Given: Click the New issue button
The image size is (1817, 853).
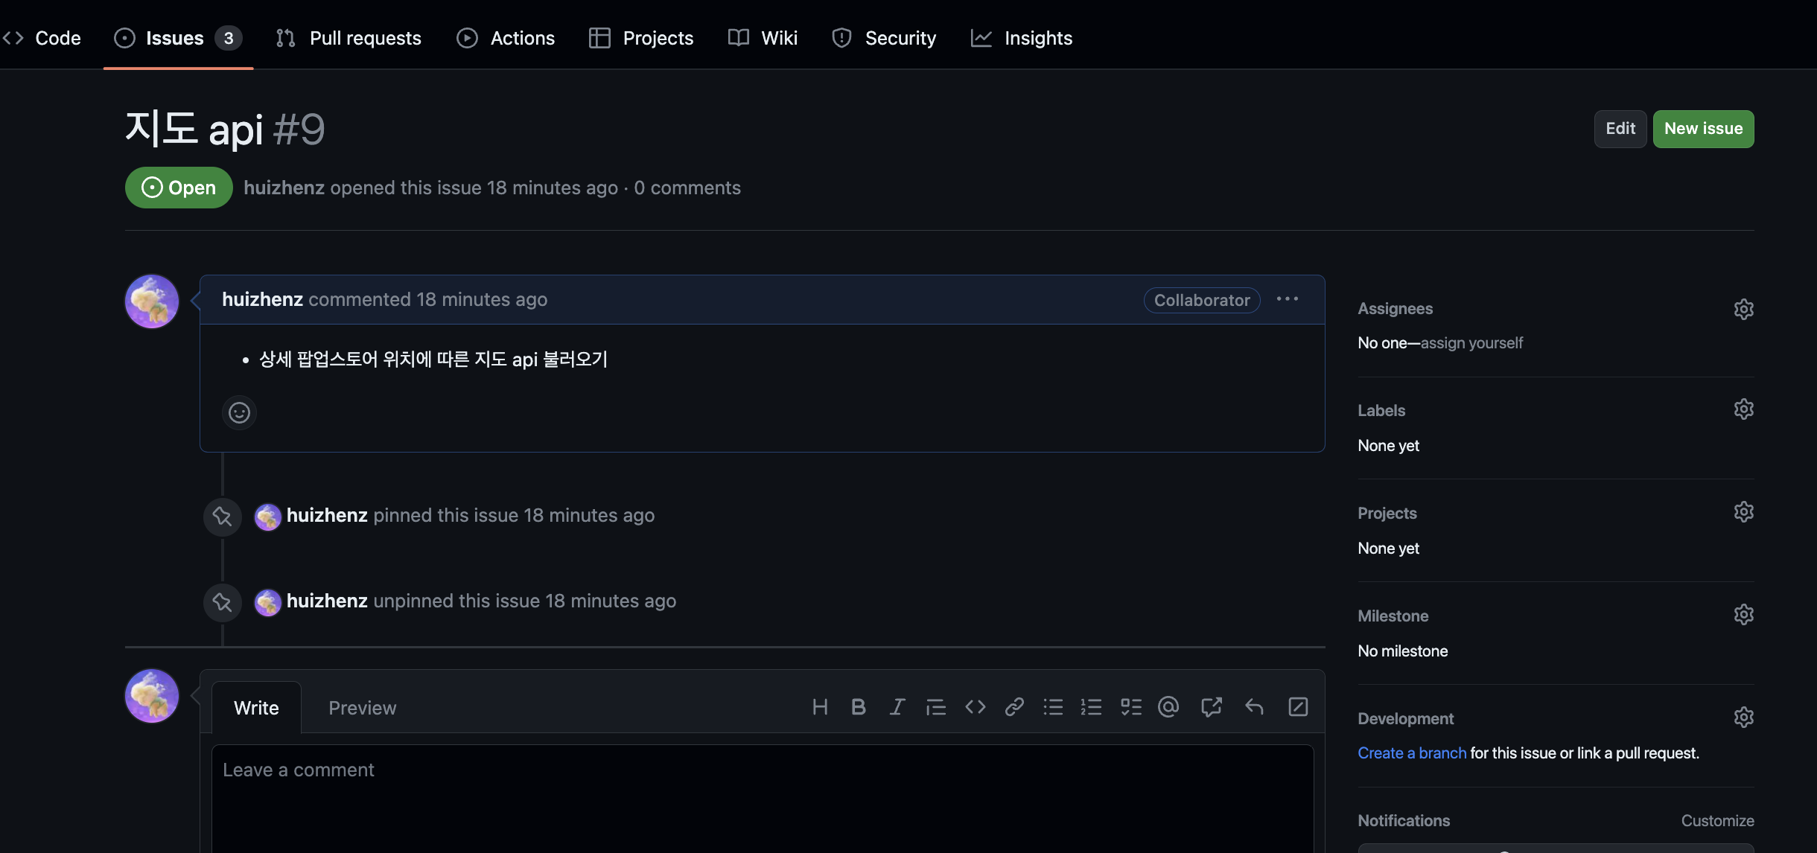Looking at the screenshot, I should 1702,128.
